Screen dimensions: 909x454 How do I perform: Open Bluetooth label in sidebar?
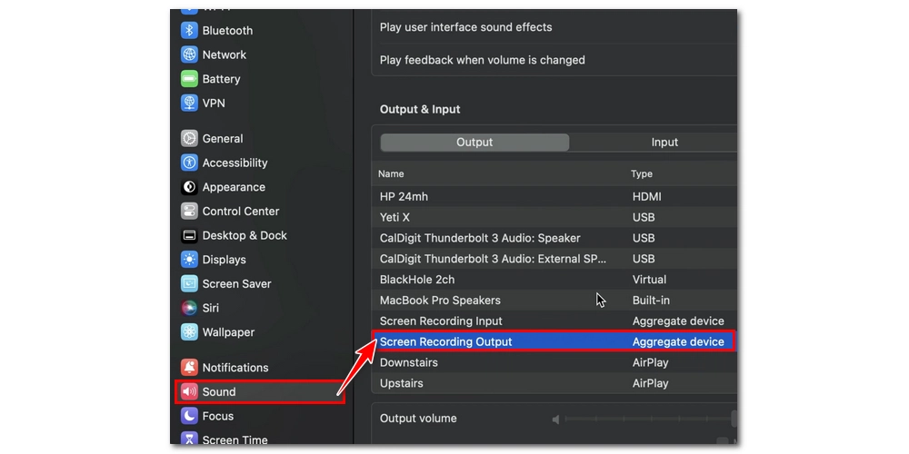click(x=227, y=31)
